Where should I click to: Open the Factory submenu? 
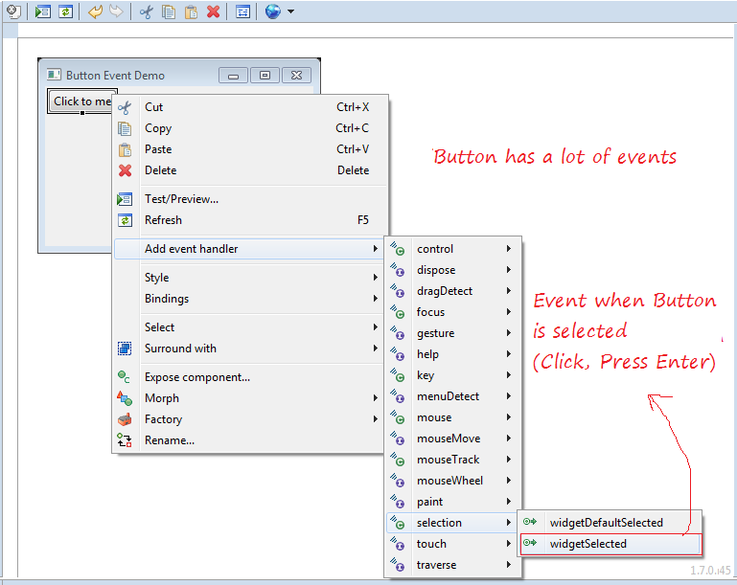248,419
